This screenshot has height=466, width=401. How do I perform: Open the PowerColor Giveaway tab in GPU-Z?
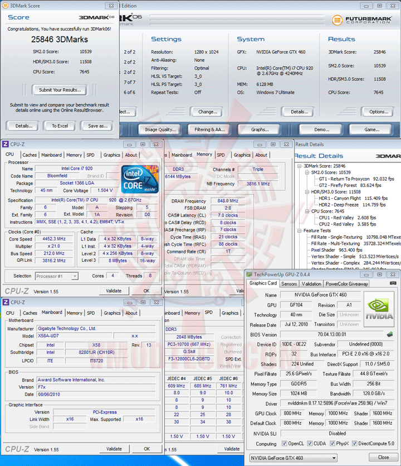click(x=346, y=284)
